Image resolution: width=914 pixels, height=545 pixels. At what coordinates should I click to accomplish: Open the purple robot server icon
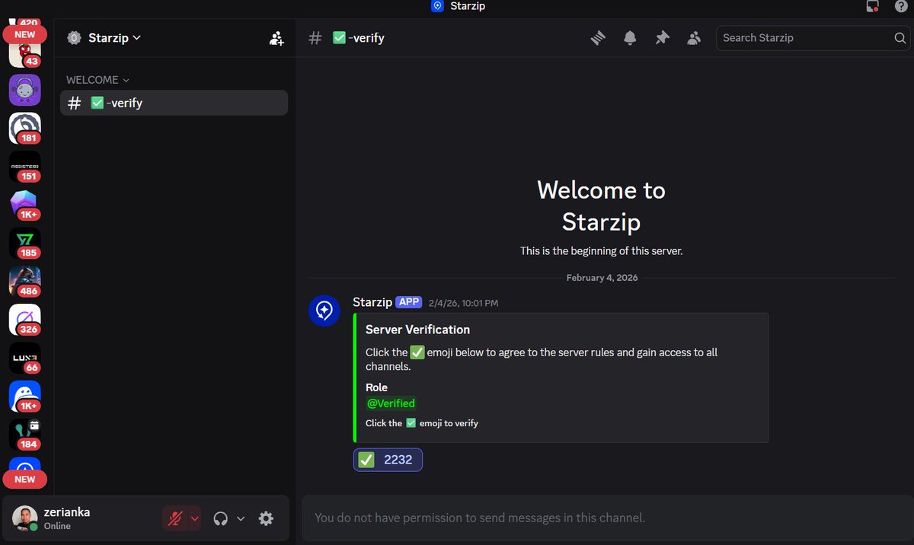pos(25,90)
